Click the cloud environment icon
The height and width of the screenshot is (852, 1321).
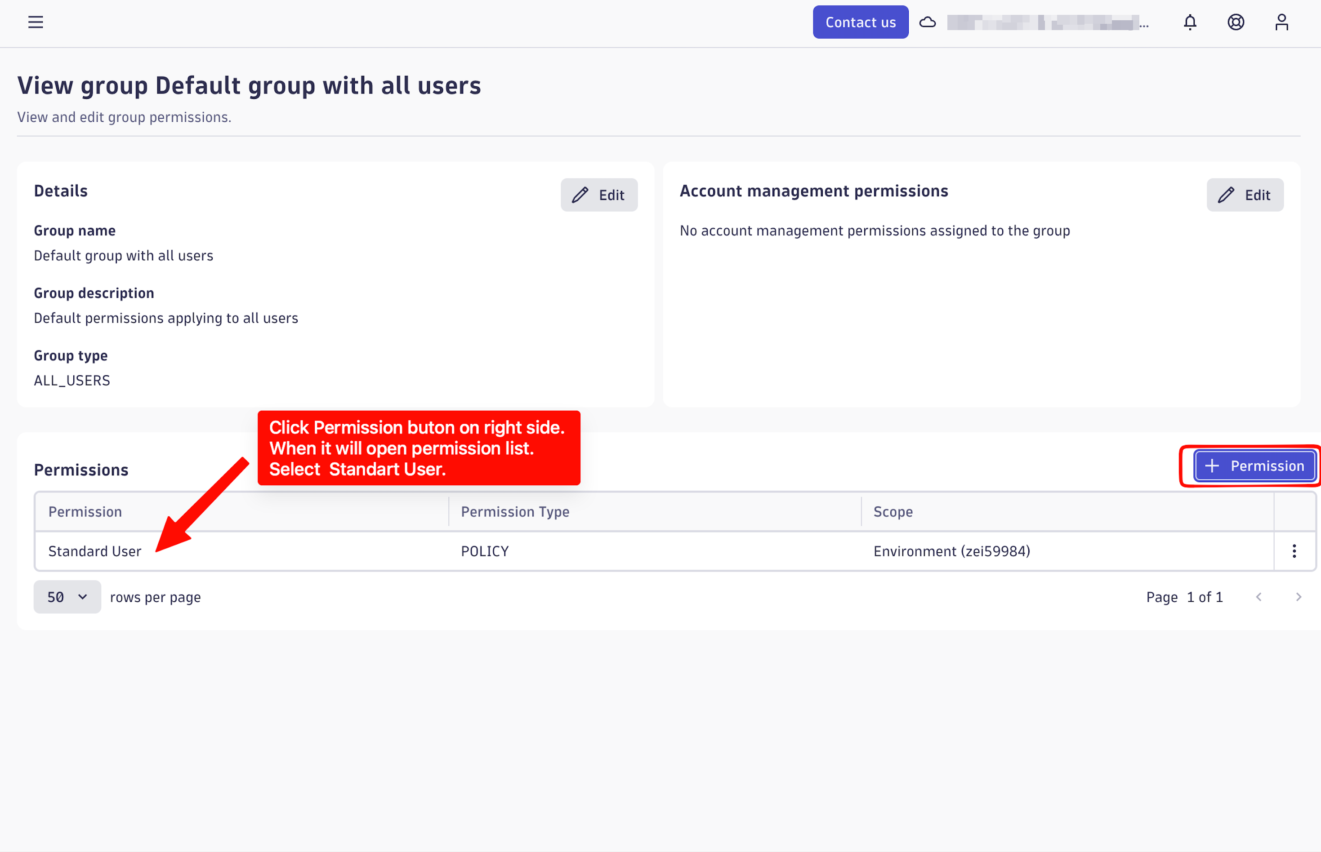click(928, 22)
